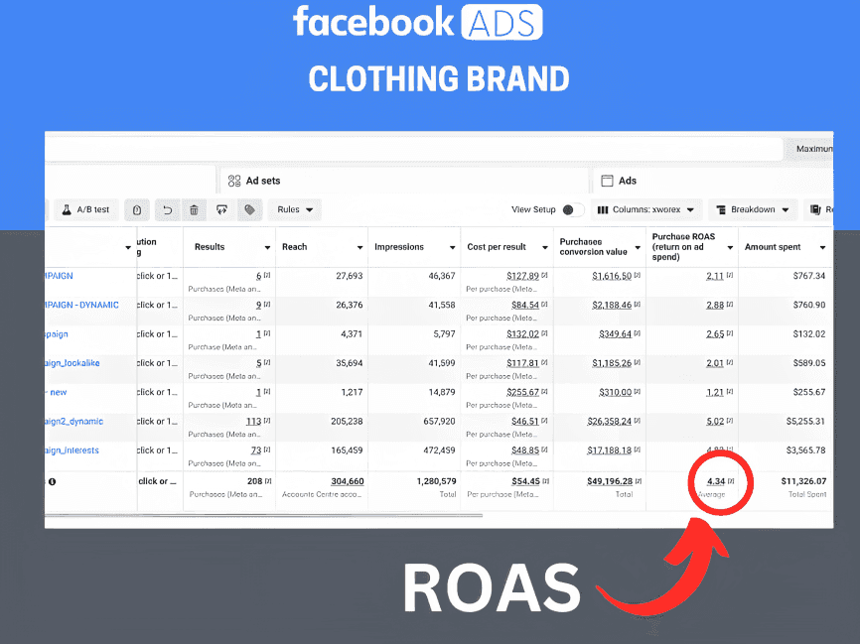The image size is (860, 644).
Task: Click the info icon on the summary row
Action: pos(52,480)
